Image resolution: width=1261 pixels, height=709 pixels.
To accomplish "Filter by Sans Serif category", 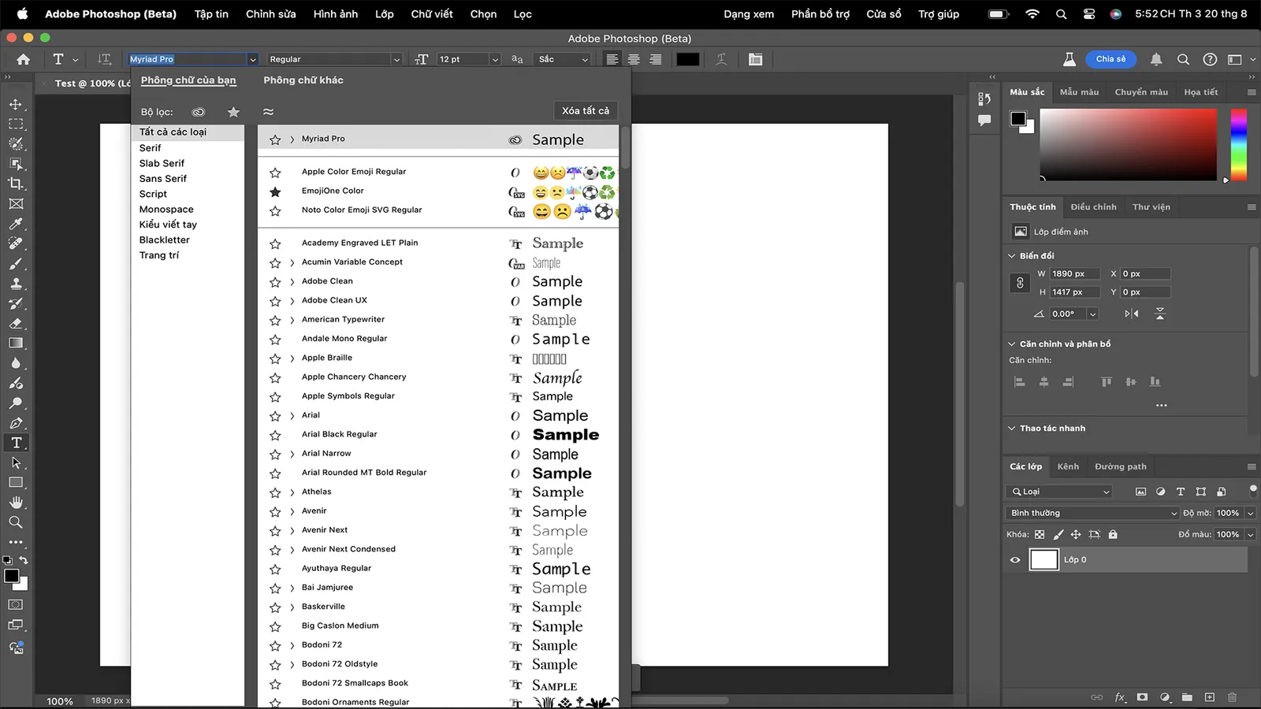I will pyautogui.click(x=163, y=179).
